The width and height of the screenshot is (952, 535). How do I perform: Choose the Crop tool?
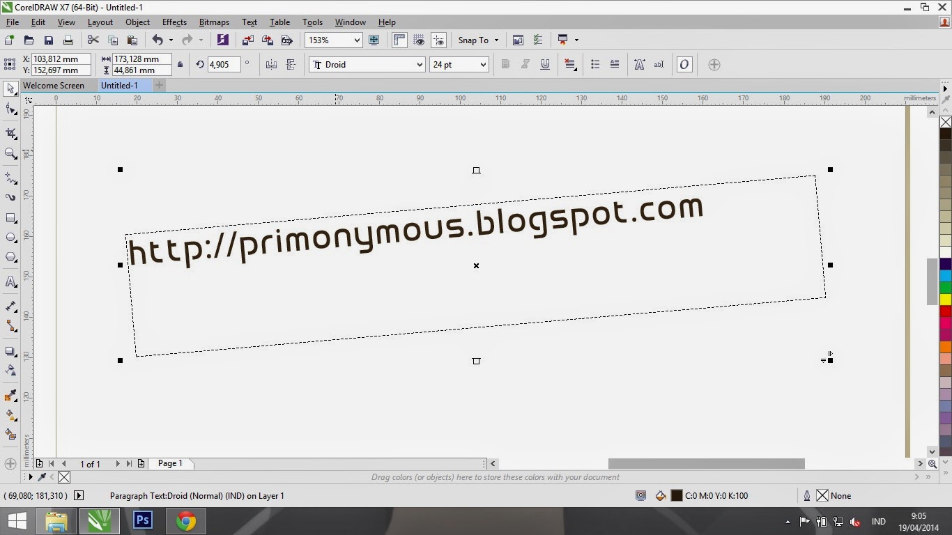coord(10,133)
